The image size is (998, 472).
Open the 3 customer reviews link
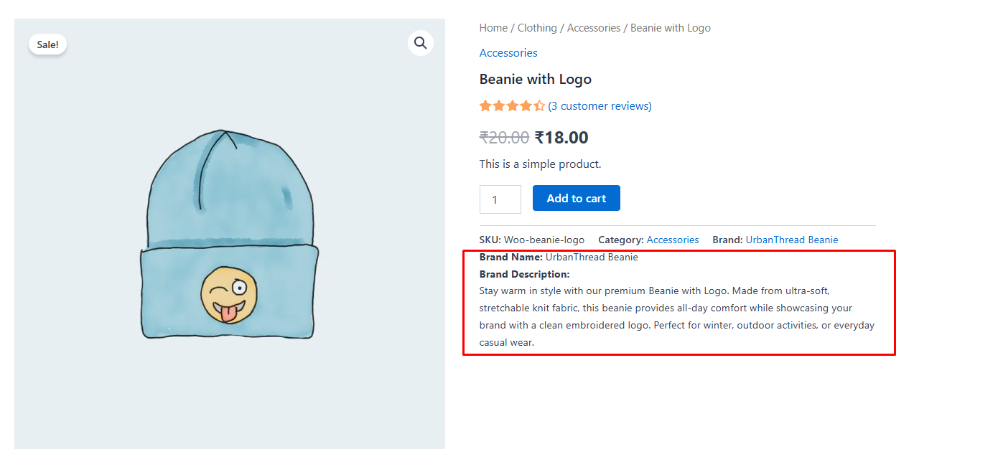[x=600, y=105]
